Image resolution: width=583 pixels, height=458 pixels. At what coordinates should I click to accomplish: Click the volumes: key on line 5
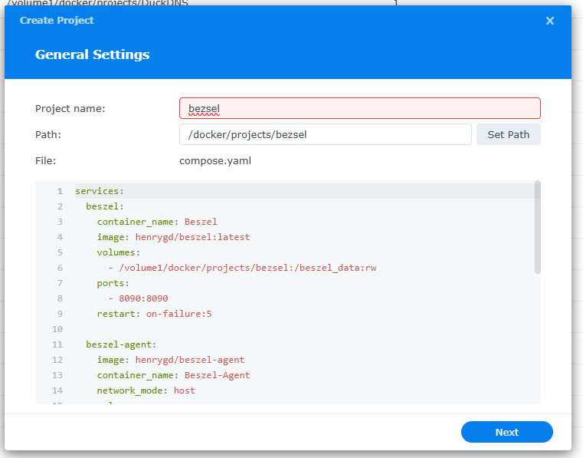pyautogui.click(x=118, y=252)
